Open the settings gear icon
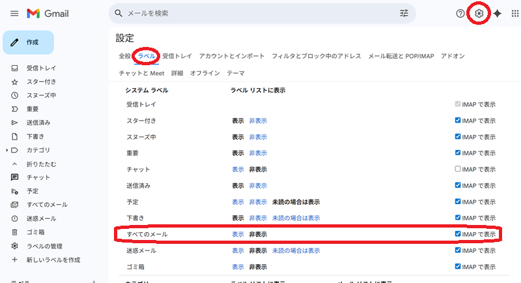The image size is (521, 283). coord(479,13)
